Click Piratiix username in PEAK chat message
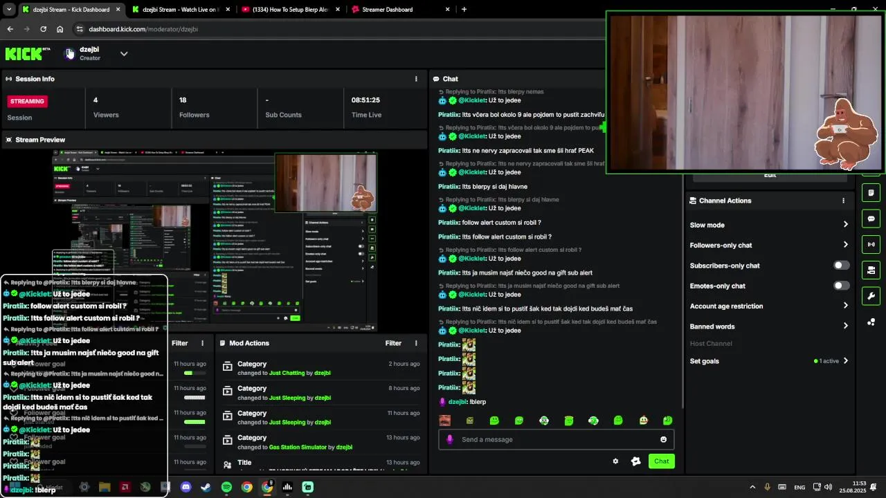 tap(449, 150)
